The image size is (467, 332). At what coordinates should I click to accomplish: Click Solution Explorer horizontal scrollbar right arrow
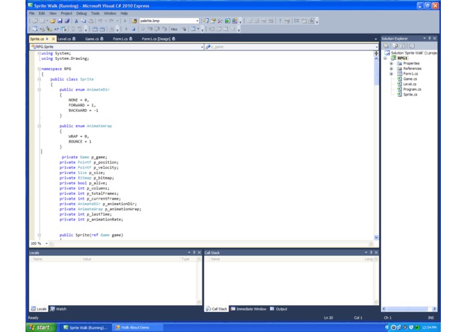point(434,308)
